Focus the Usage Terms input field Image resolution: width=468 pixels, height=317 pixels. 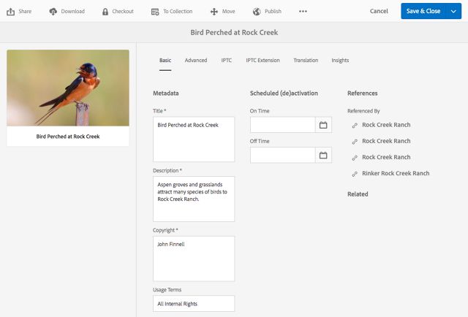click(194, 304)
